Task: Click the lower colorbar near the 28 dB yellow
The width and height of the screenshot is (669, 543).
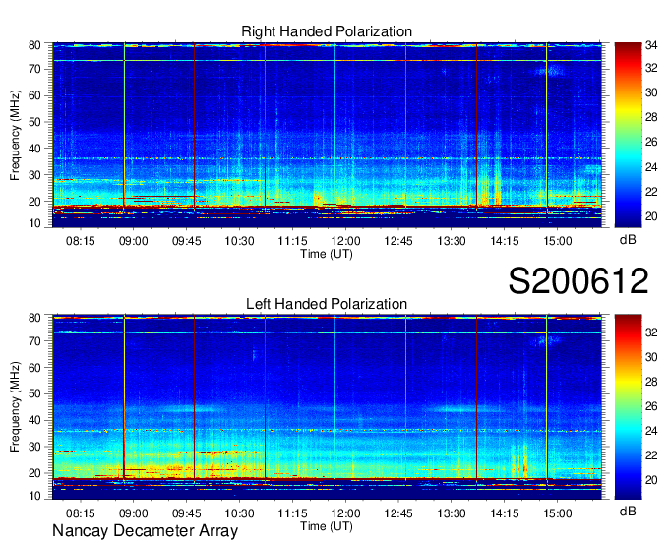Action: coord(628,382)
